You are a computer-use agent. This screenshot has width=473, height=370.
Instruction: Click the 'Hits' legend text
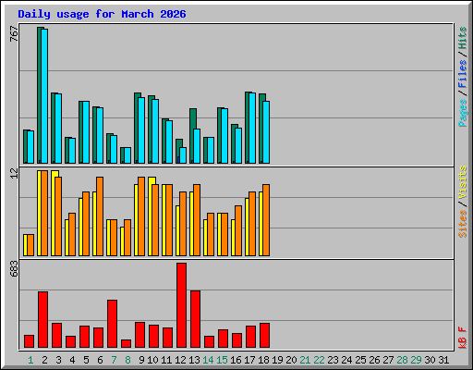click(x=462, y=38)
